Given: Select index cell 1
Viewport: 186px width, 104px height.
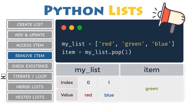Looking at the screenshot, I should (x=109, y=83).
